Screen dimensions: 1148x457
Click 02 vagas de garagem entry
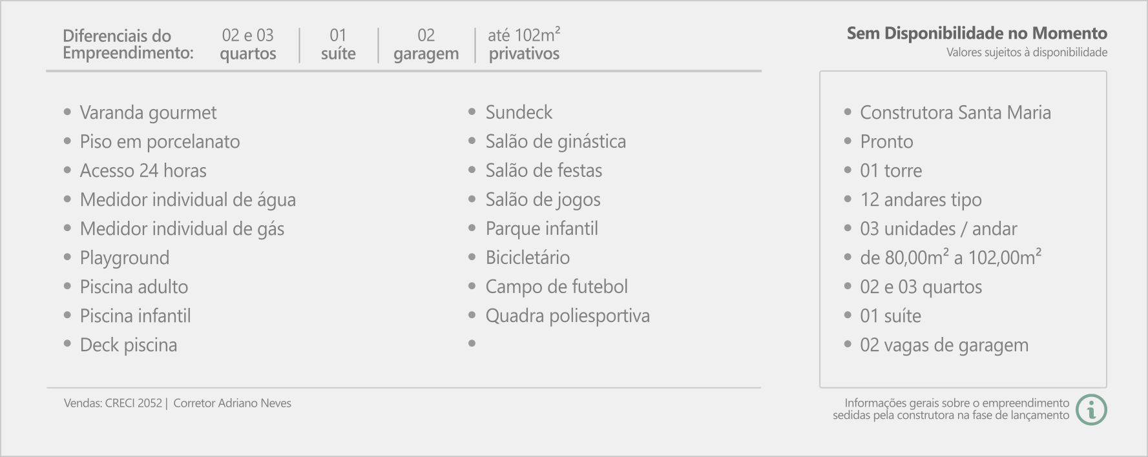(944, 345)
